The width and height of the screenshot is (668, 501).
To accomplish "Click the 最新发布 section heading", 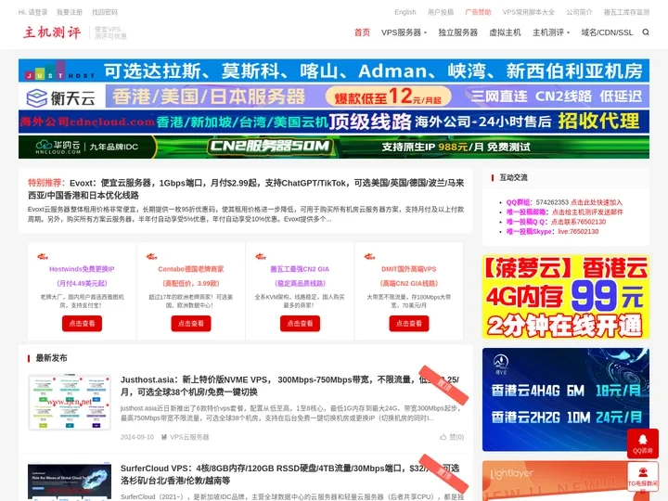I will pos(52,358).
